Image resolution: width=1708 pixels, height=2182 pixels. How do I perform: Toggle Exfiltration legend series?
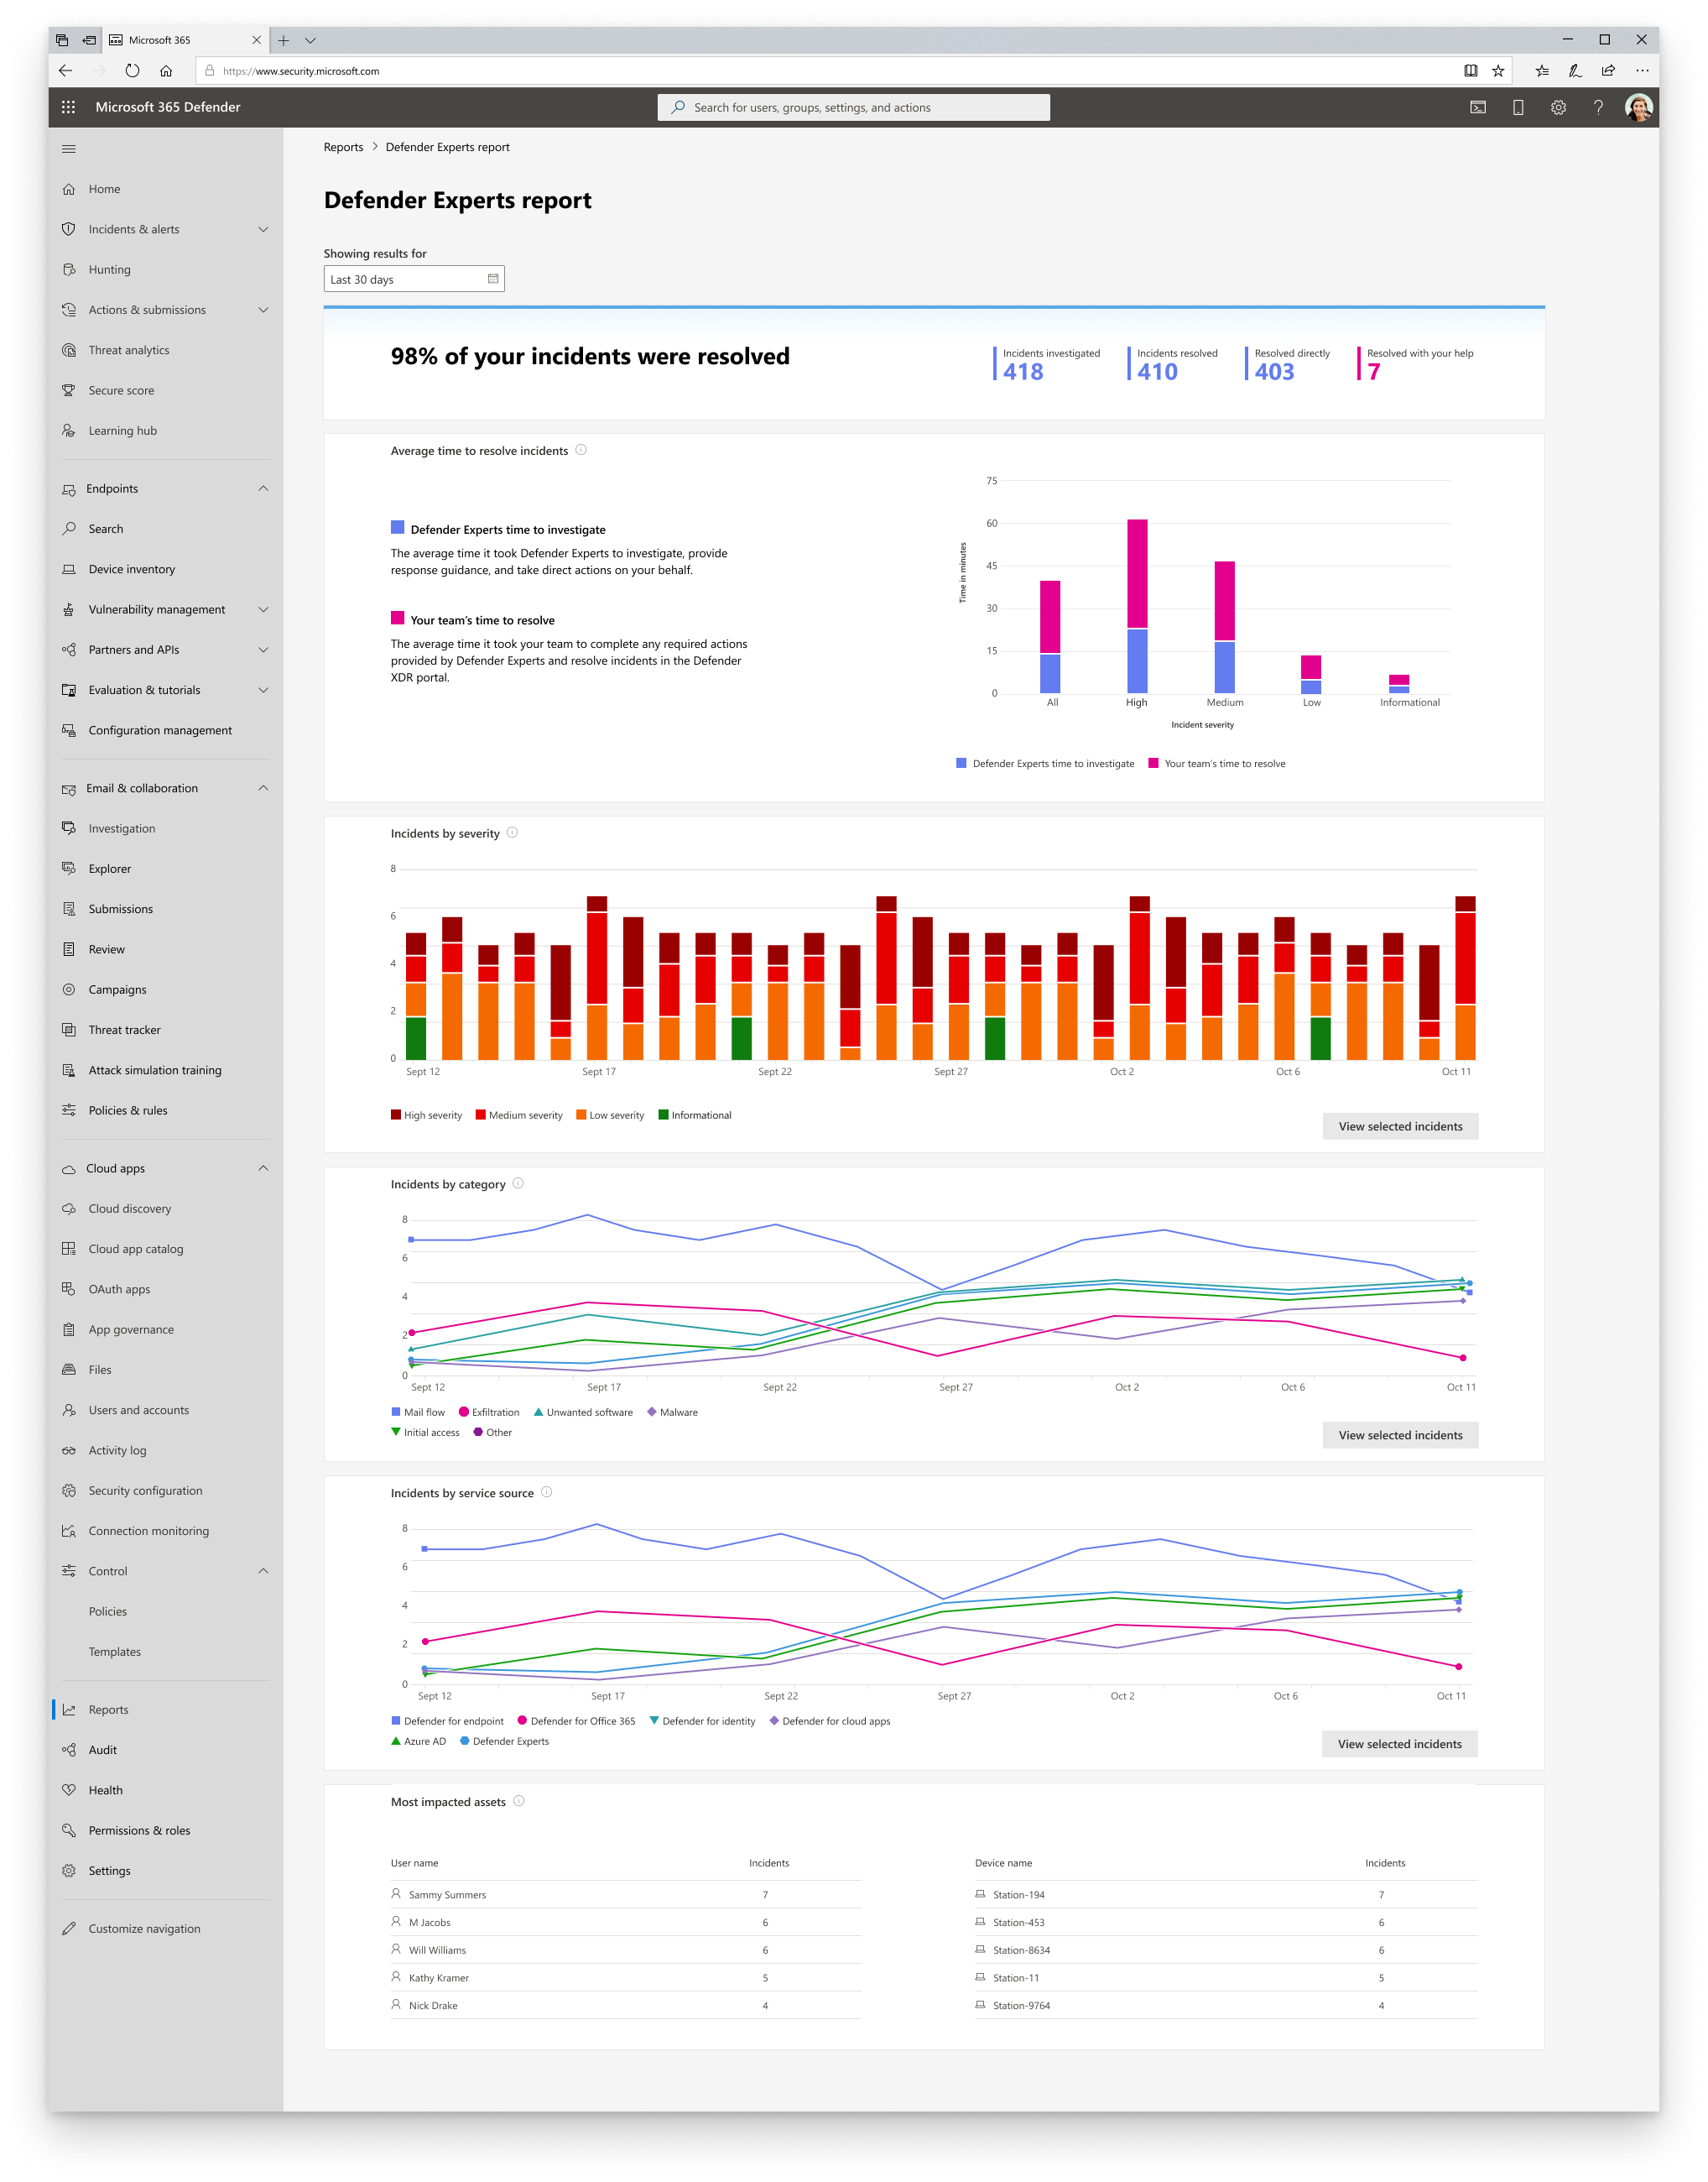tap(489, 1412)
